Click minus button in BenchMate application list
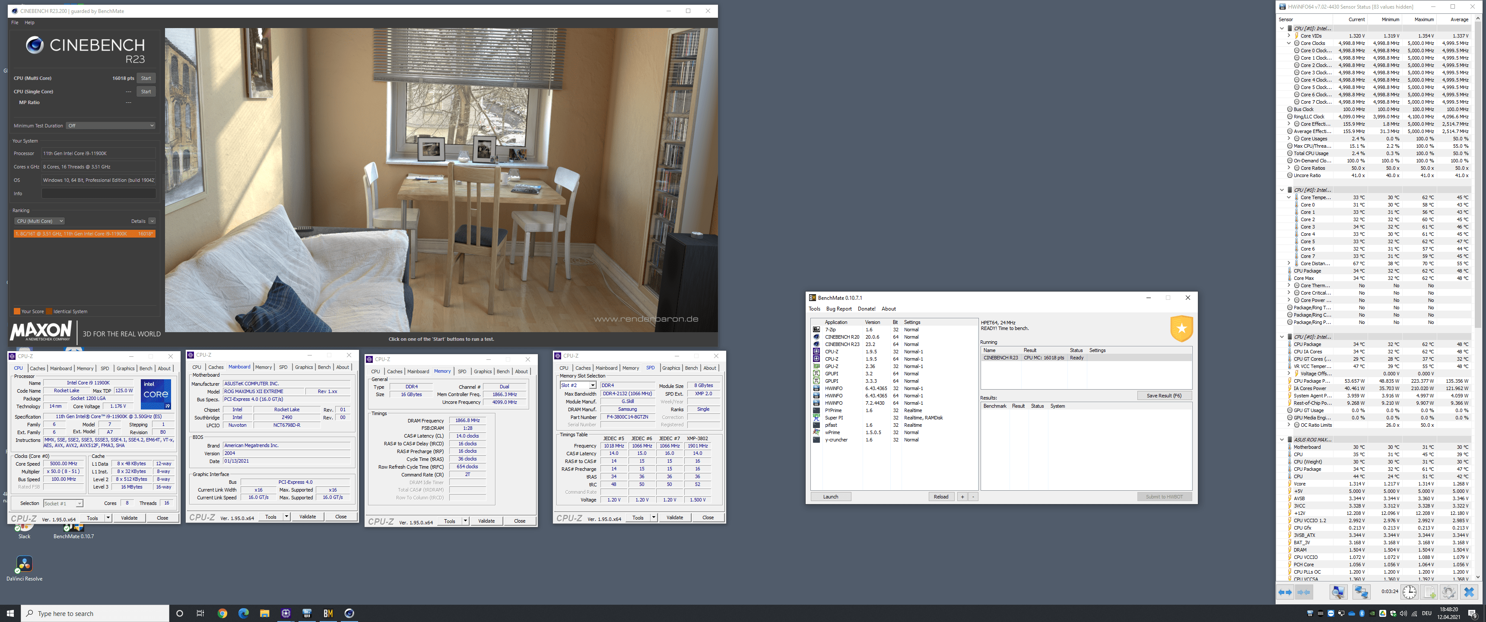Screen dimensions: 1486x622 tap(972, 497)
